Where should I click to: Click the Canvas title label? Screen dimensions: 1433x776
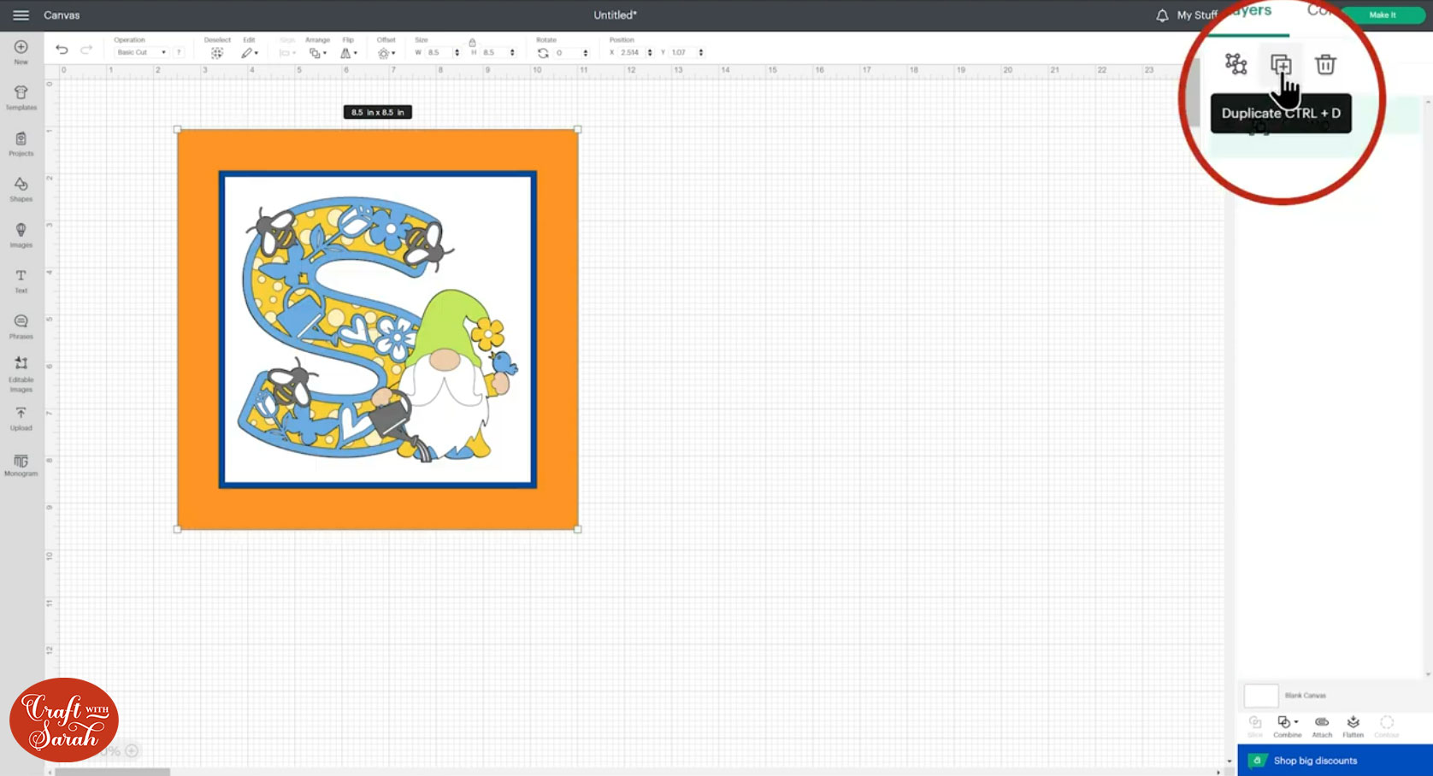pyautogui.click(x=62, y=15)
